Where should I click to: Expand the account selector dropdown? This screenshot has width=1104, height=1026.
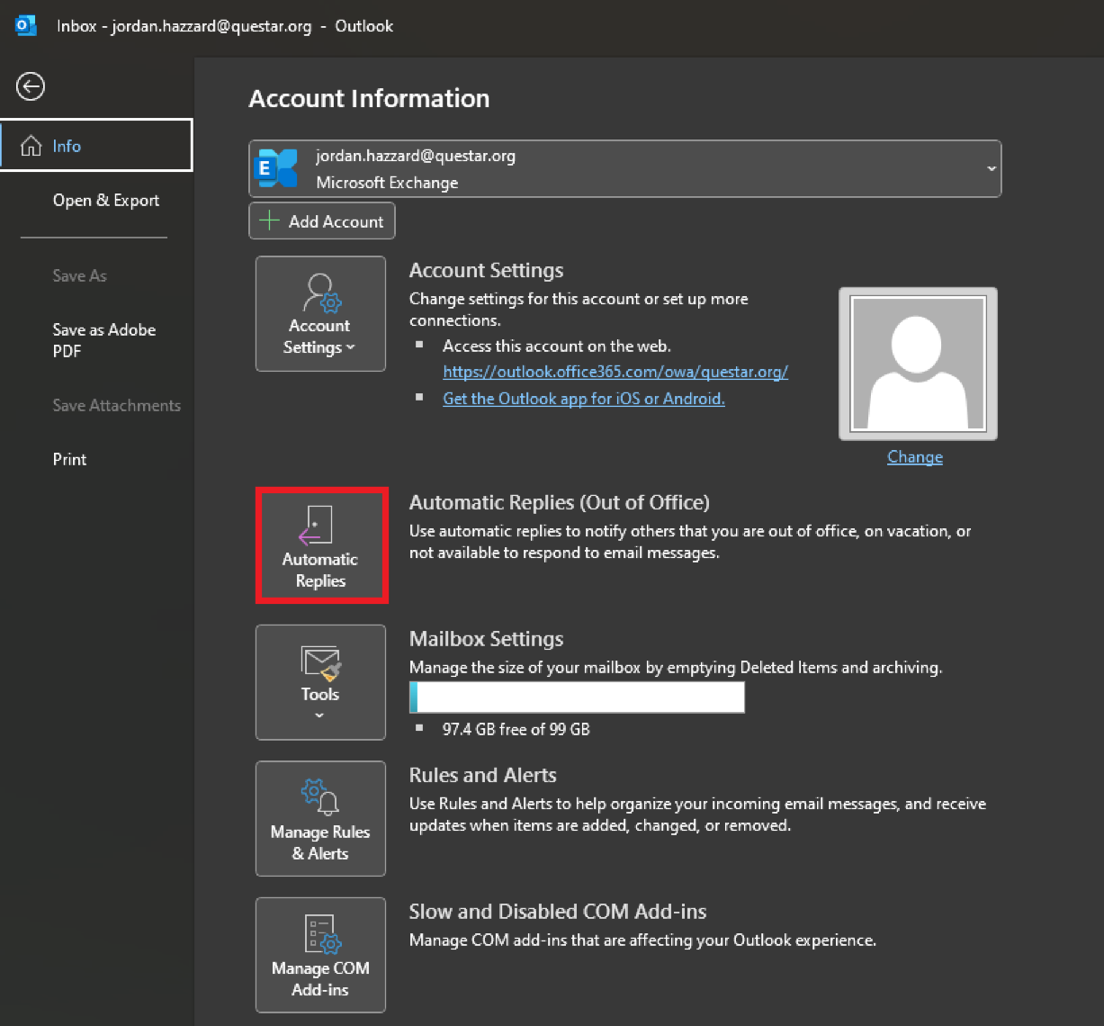click(x=991, y=168)
